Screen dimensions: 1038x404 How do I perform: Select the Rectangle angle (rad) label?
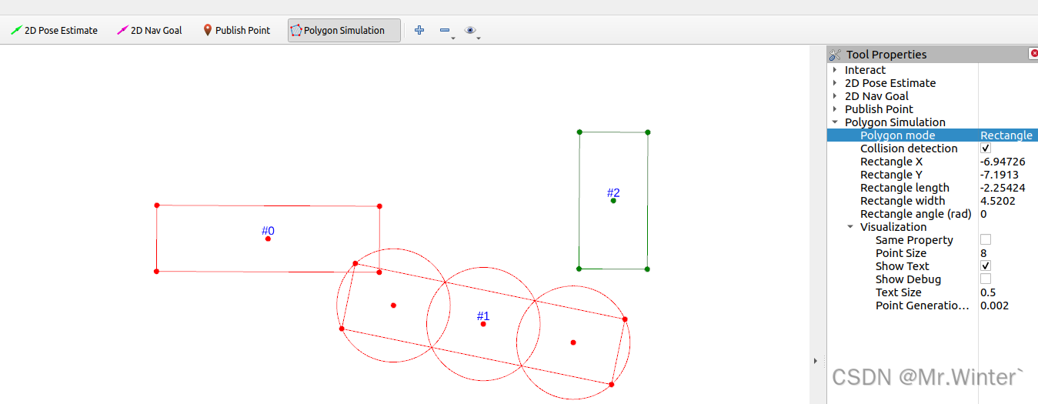click(916, 214)
